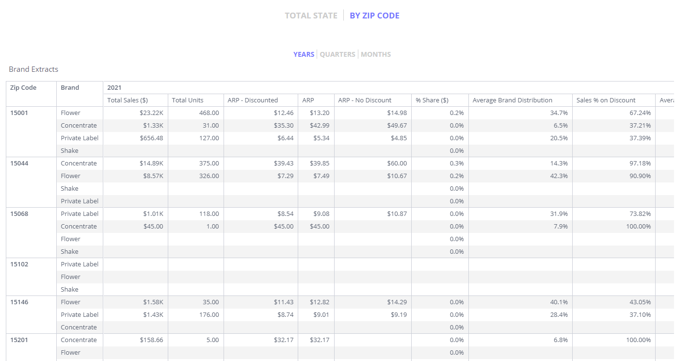
Task: Select the Years time period
Action: pos(304,54)
